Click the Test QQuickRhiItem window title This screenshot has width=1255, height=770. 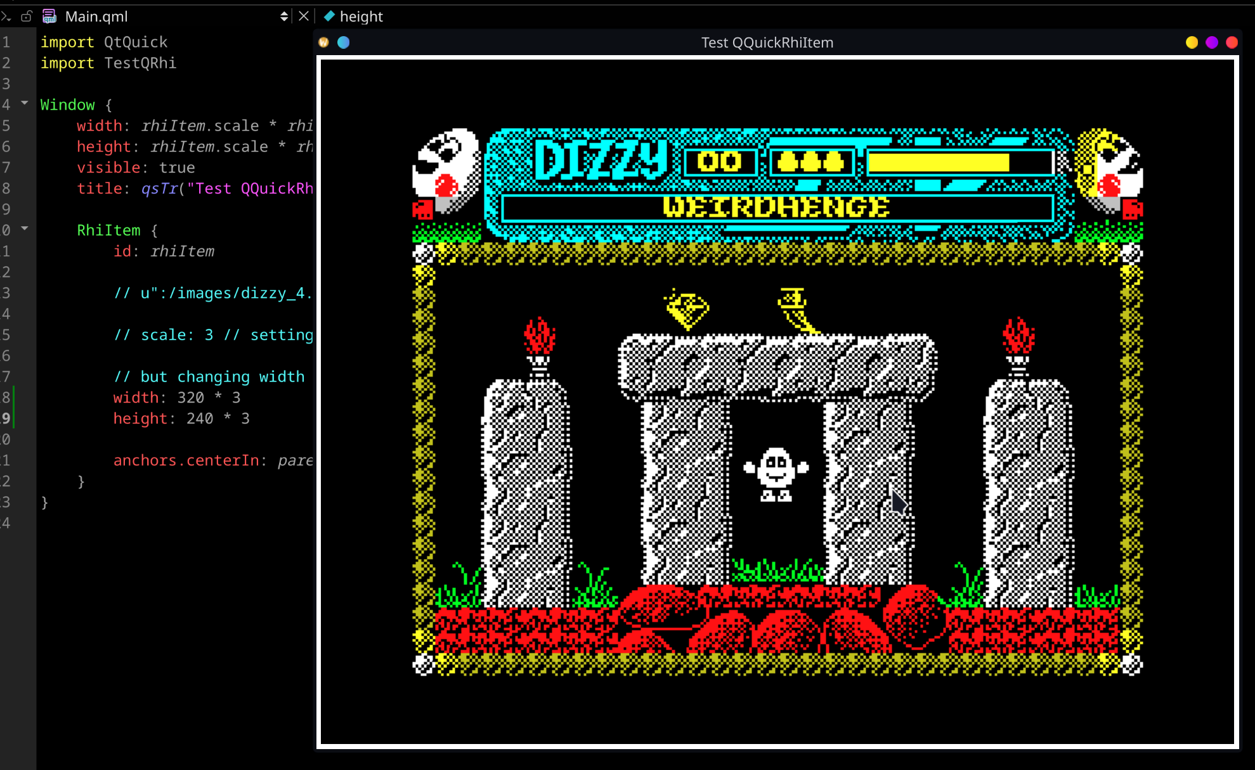pyautogui.click(x=767, y=42)
